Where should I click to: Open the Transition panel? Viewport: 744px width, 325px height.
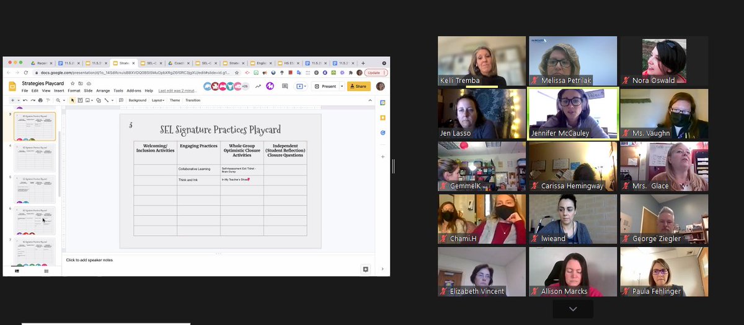point(193,100)
